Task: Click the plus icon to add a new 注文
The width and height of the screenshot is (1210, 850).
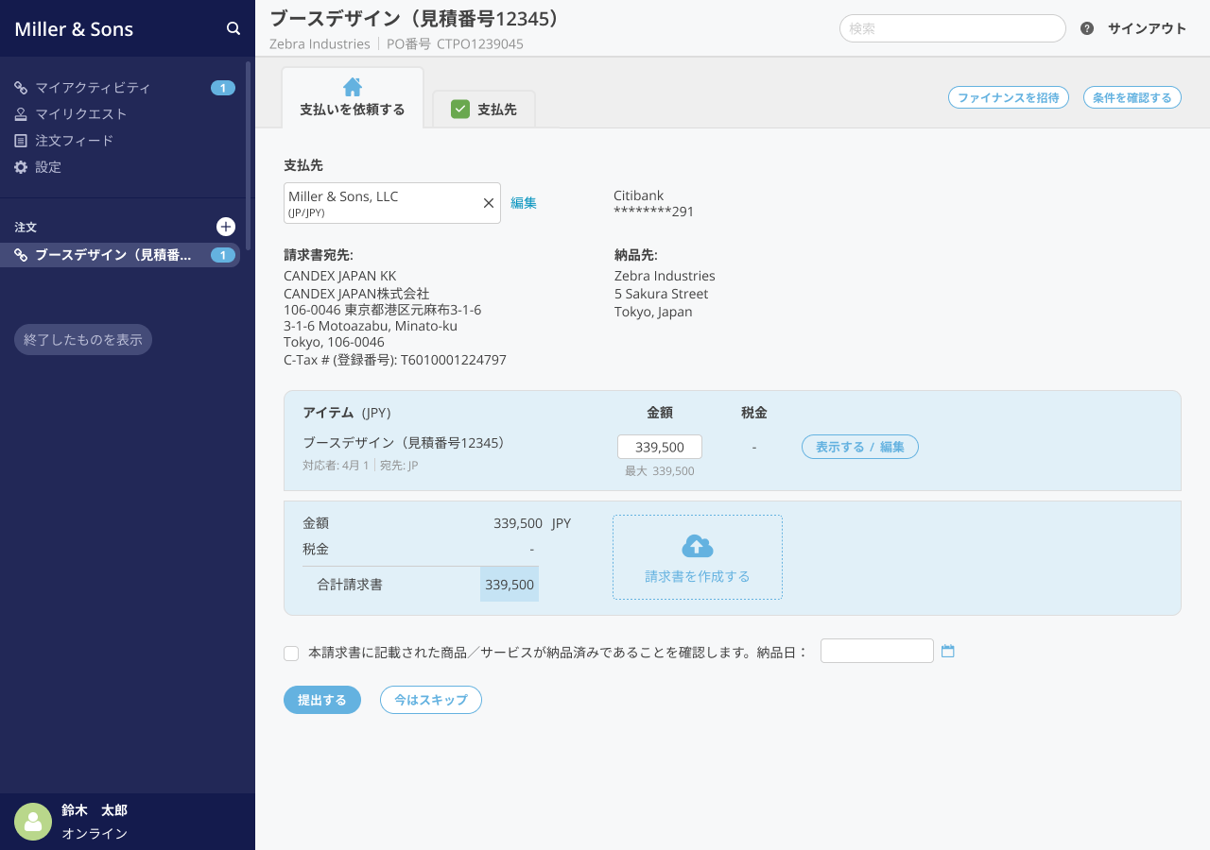Action: point(225,227)
